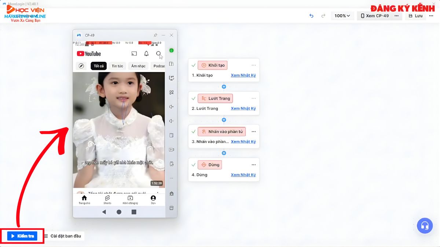440x247 pixels.
Task: Open the menu beside Xem CP-49
Action: tap(396, 16)
